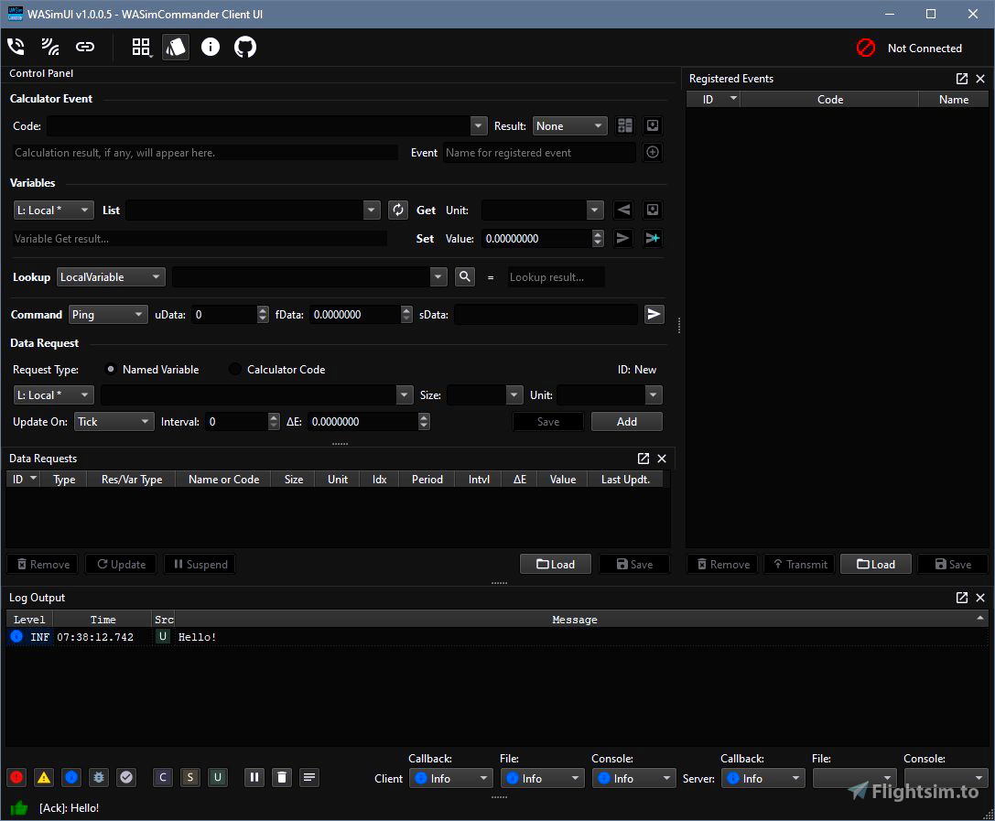
Task: Toggle the blue info log level filter
Action: click(x=71, y=777)
